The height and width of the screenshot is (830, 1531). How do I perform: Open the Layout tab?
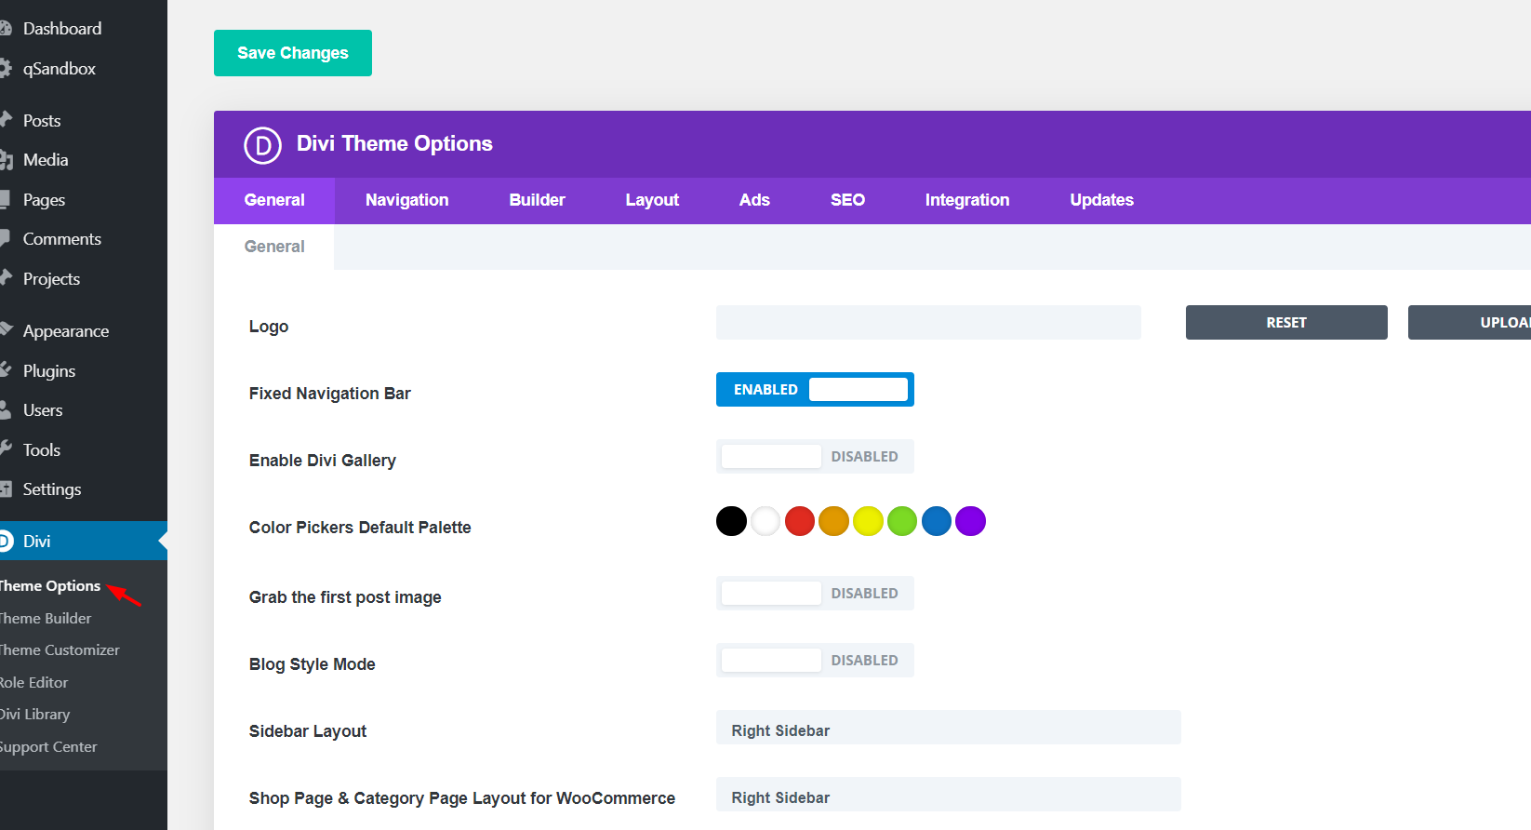pyautogui.click(x=652, y=200)
